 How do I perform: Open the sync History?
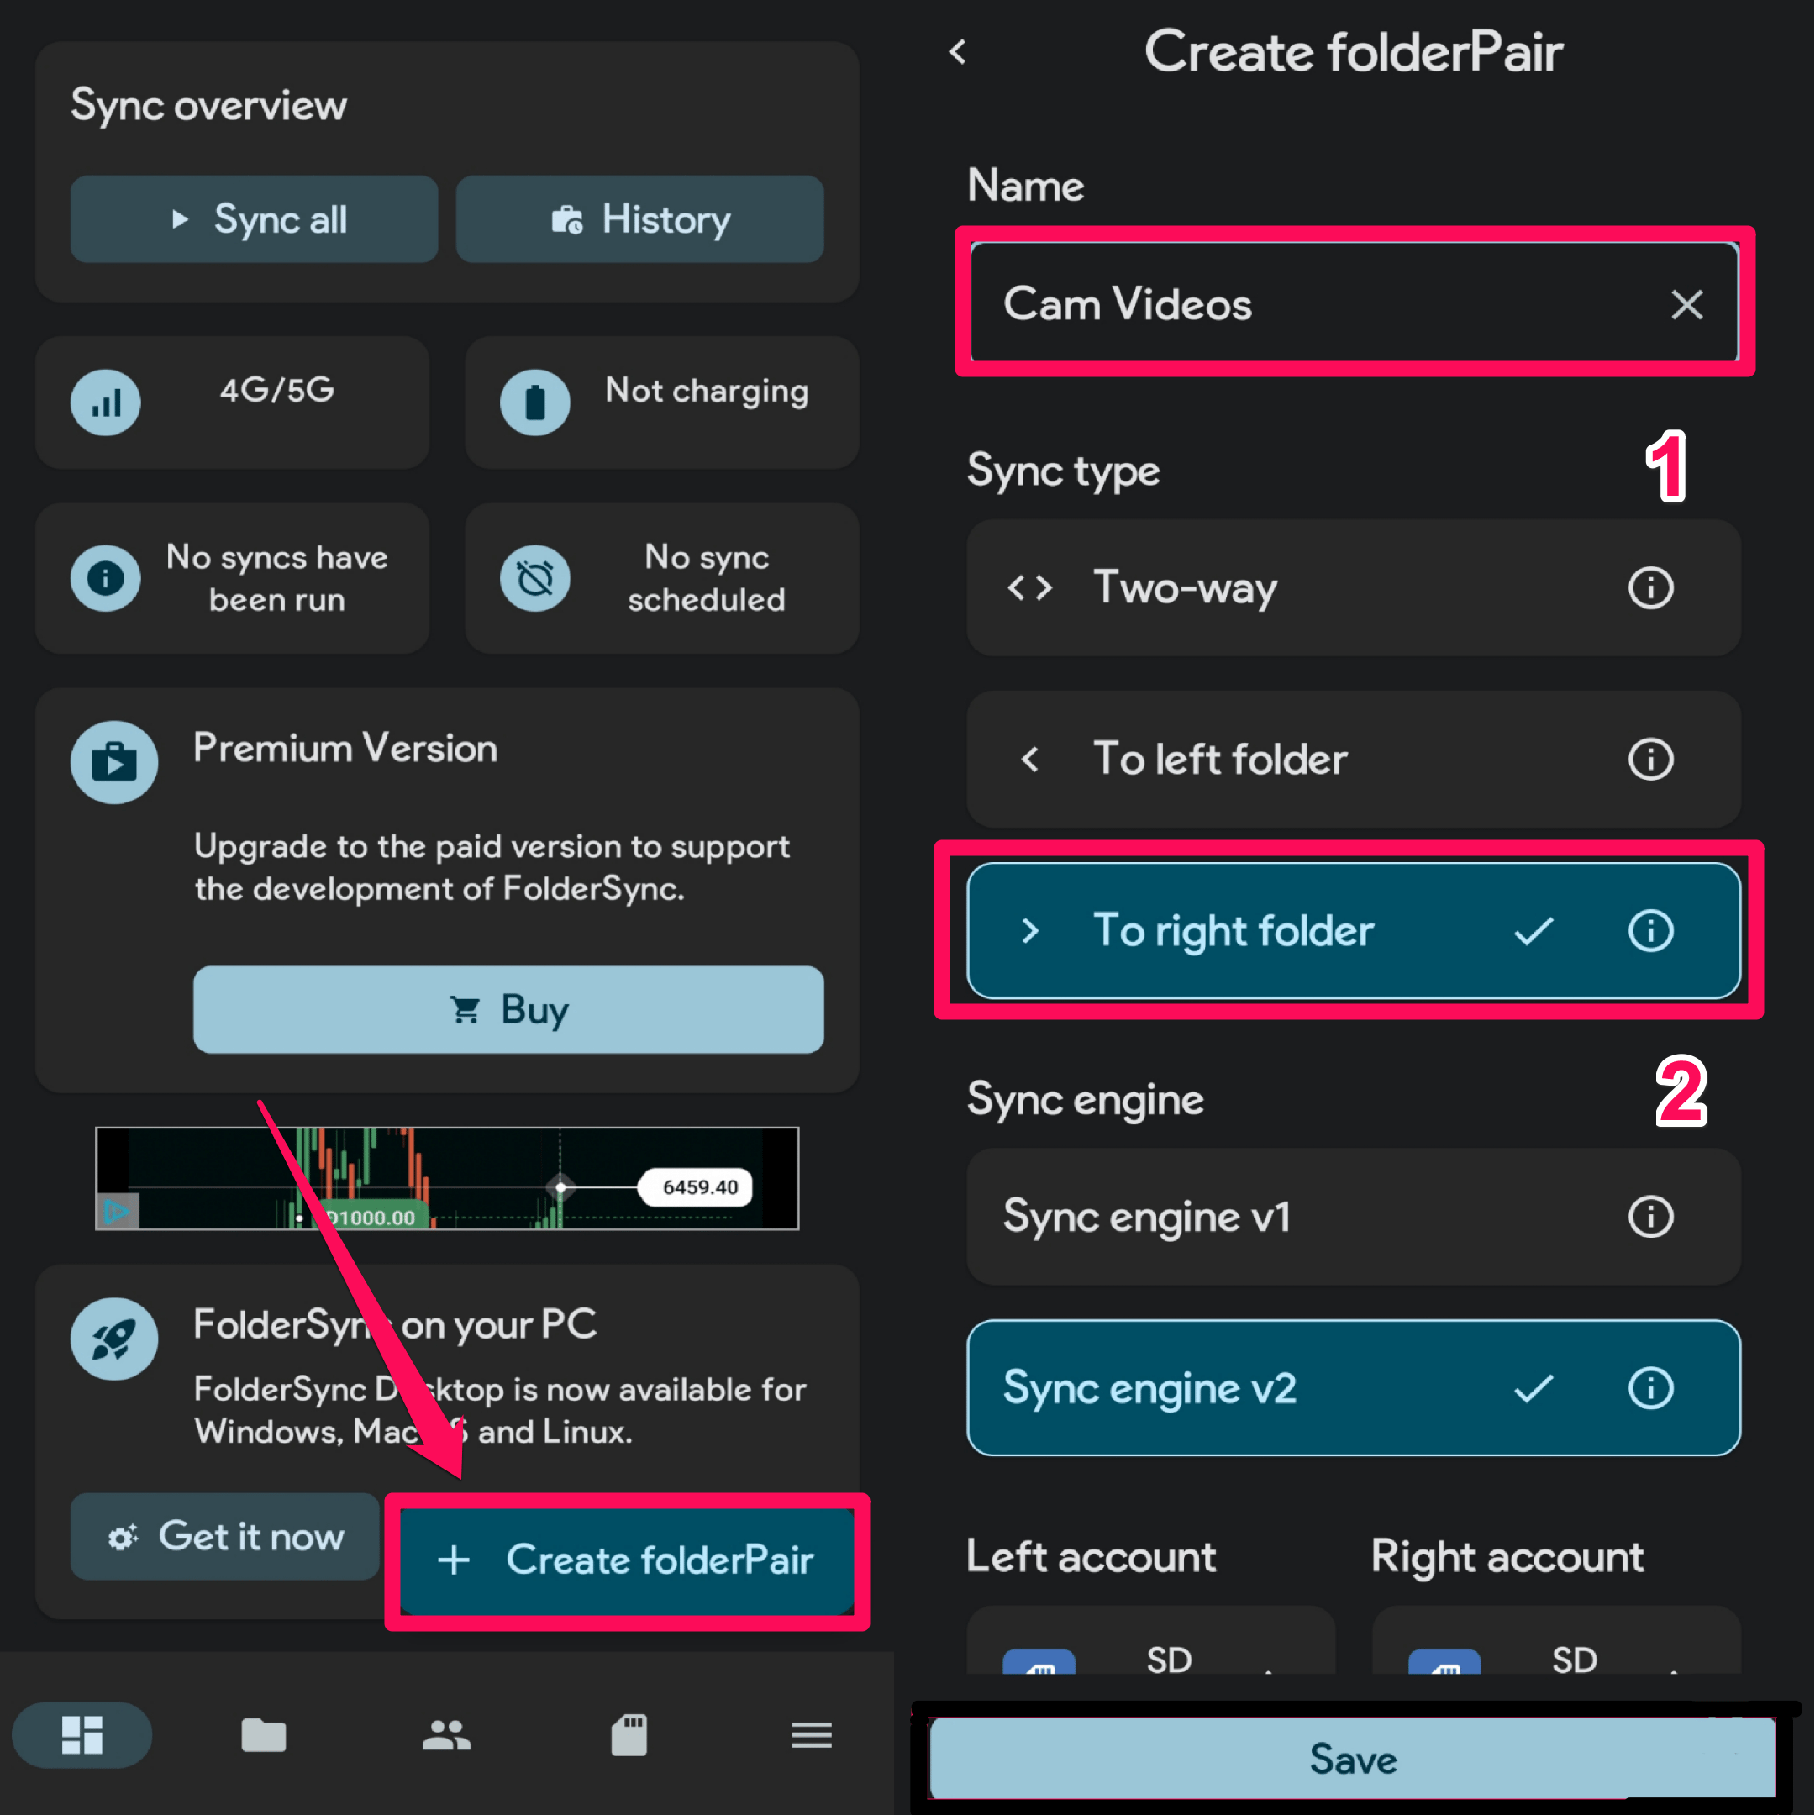[639, 218]
